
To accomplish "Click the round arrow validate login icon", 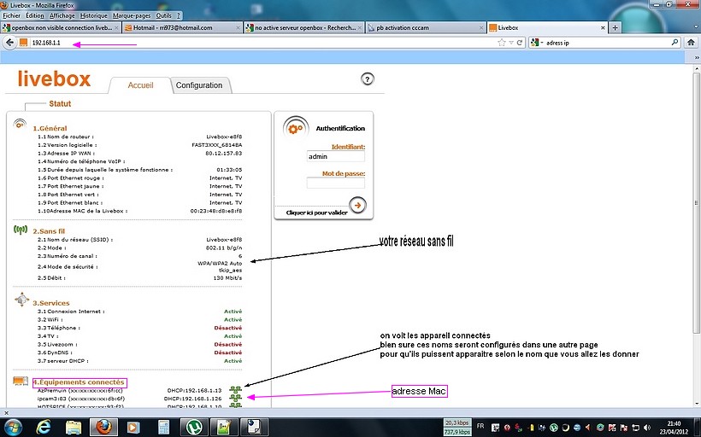I will (x=357, y=205).
